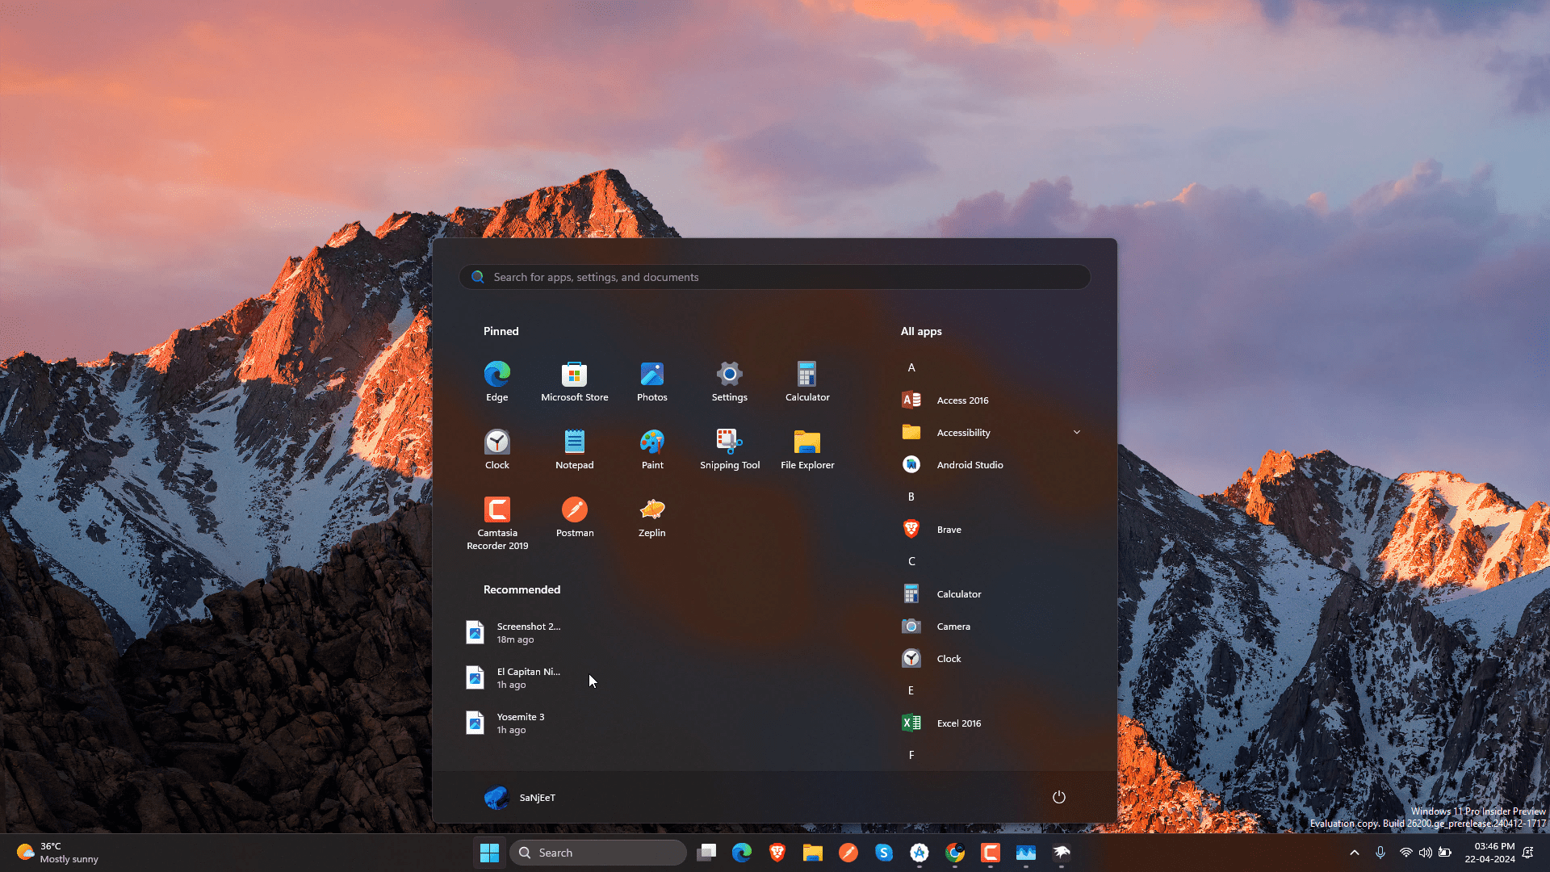
Task: Open recent file Yosemite 3
Action: point(521,723)
